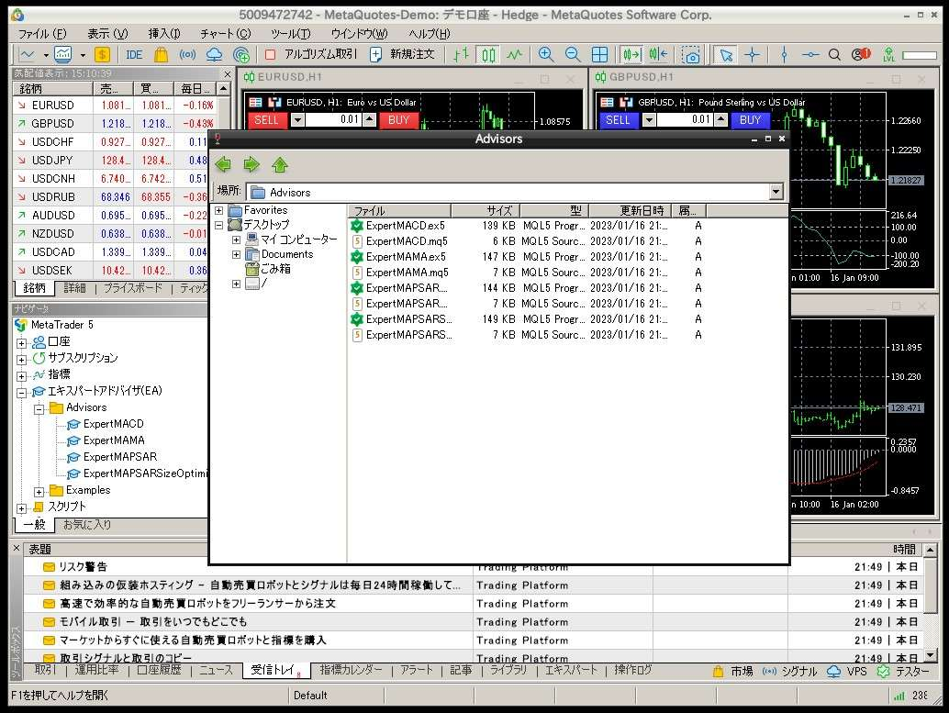Open the location (場所) dropdown arrow

(776, 192)
